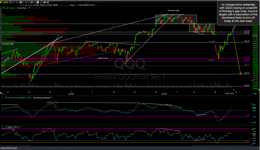Click the scroll-right arrow at price axis bottom
The width and height of the screenshot is (260, 150).
click(x=258, y=90)
